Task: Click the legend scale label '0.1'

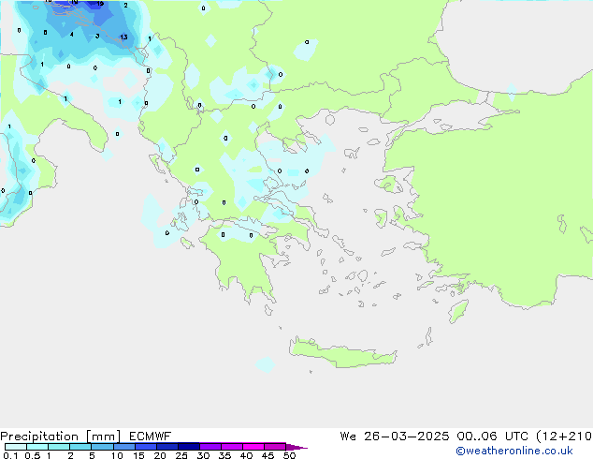Action: tap(10, 455)
